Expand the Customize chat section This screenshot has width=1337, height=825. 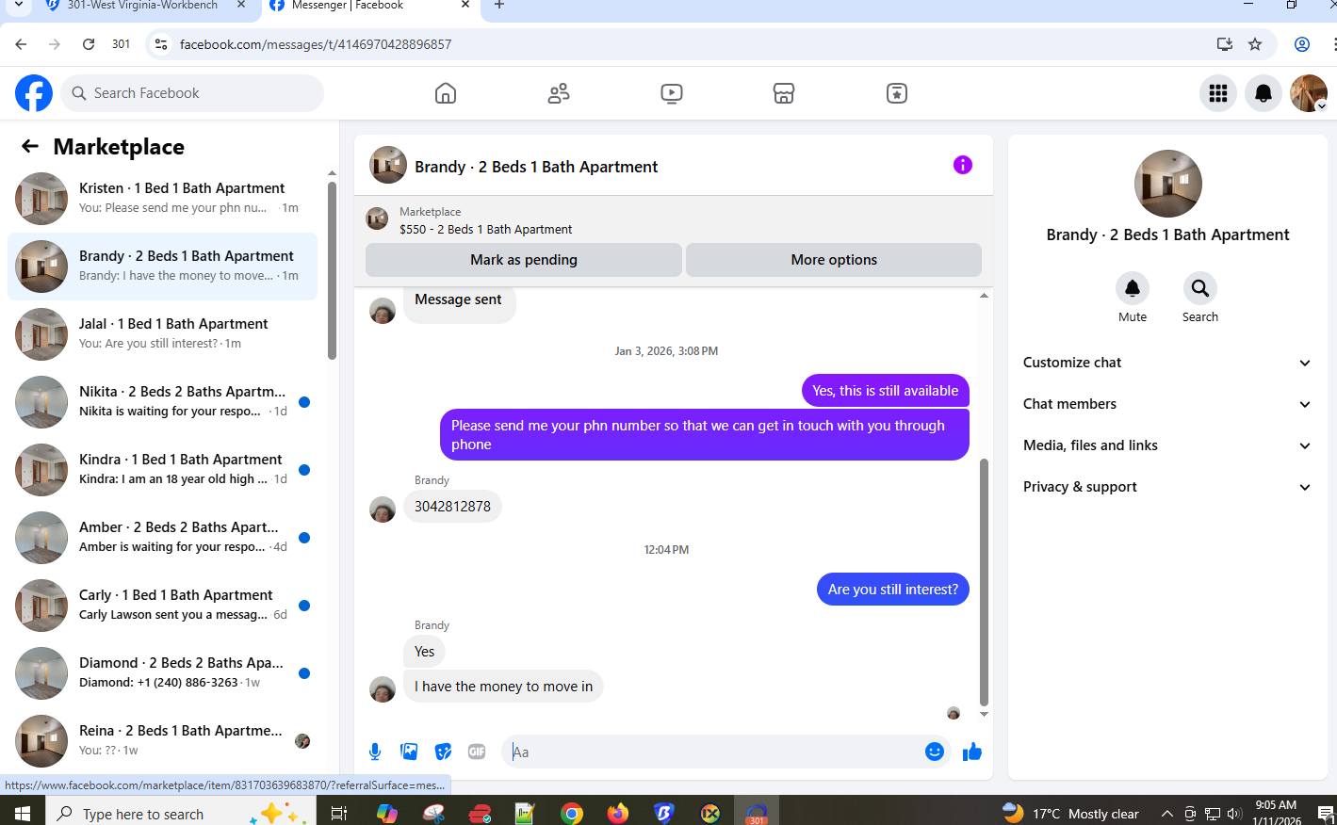click(1167, 363)
